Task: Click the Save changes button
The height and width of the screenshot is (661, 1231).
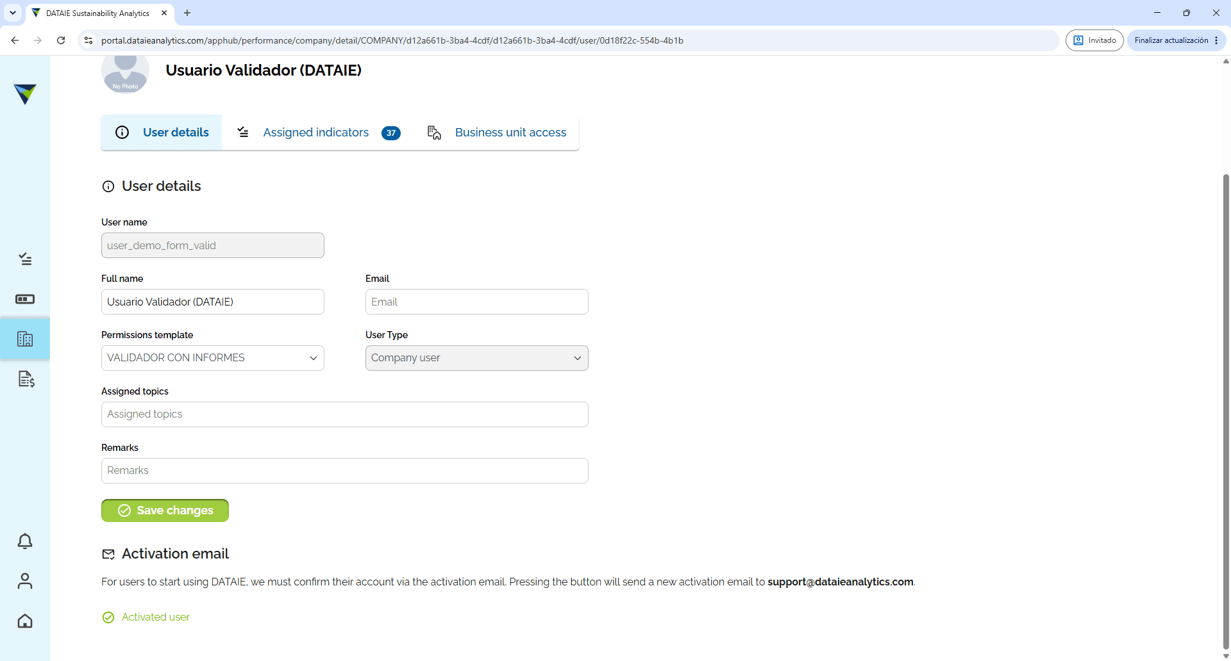Action: (x=165, y=510)
